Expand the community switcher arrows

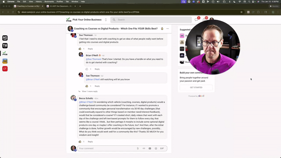click(106, 20)
